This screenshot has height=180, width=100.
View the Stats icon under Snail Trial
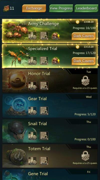[44, 136]
